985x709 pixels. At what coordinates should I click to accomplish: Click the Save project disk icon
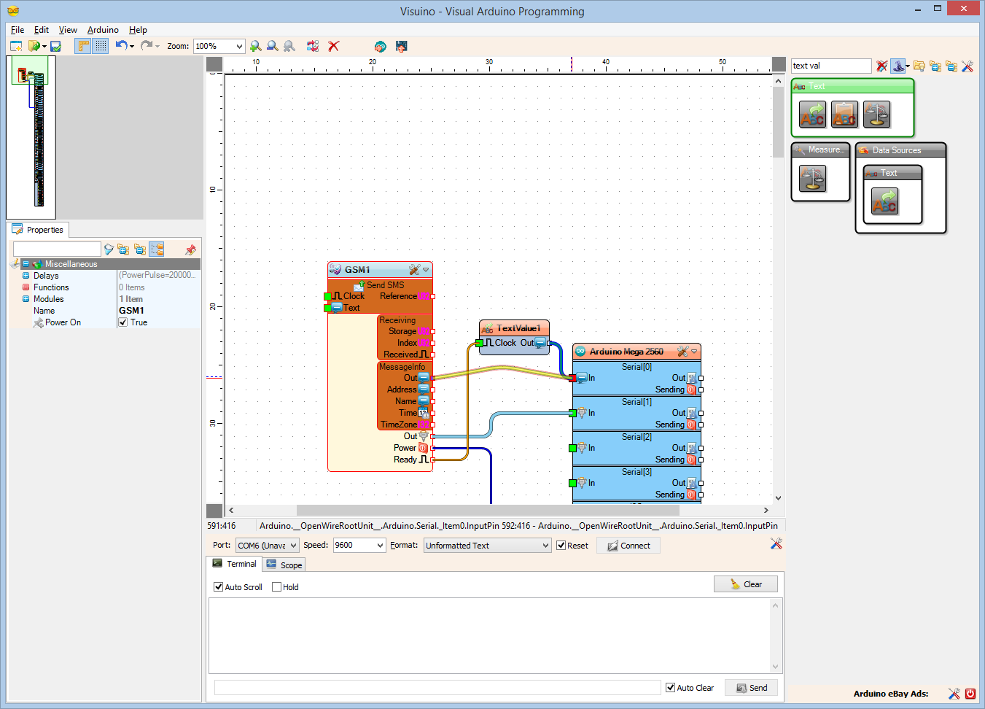point(55,46)
